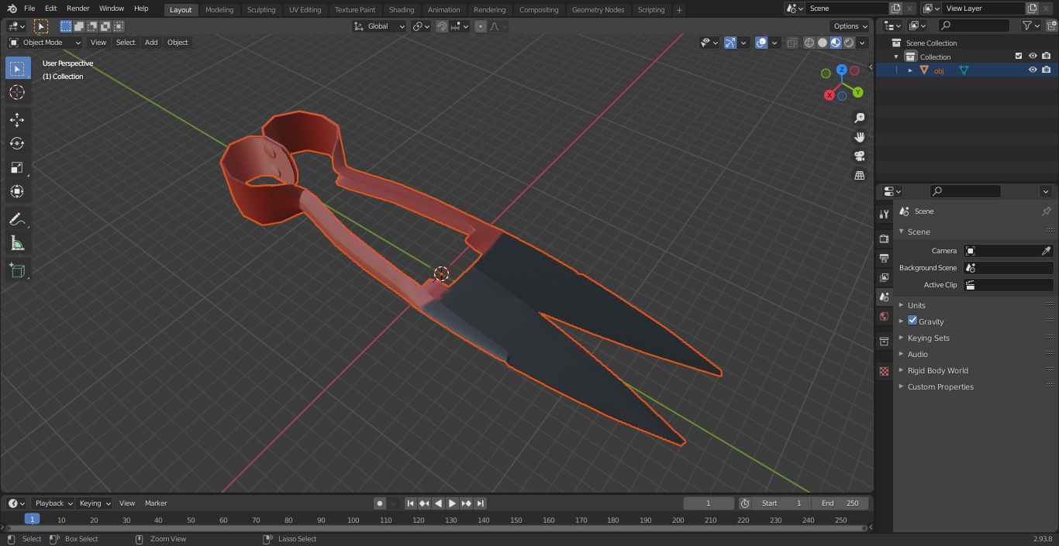Open the Output properties tab
The width and height of the screenshot is (1059, 546).
(x=884, y=258)
